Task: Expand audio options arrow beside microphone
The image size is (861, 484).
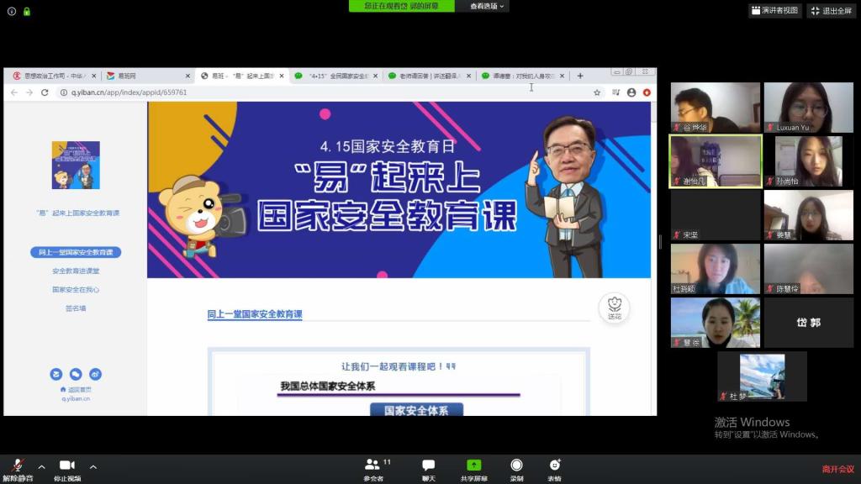Action: click(41, 466)
